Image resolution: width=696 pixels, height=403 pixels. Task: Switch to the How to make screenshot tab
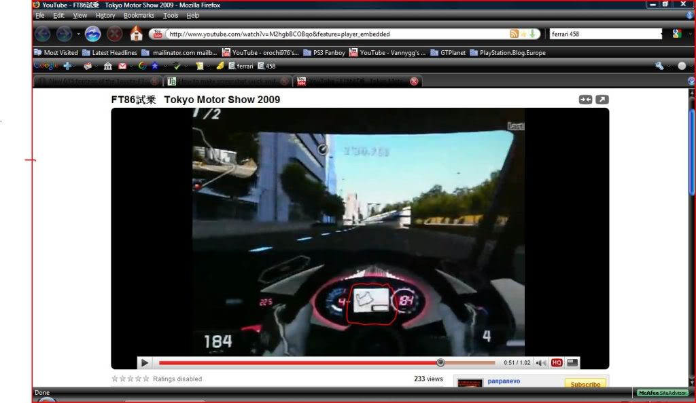227,81
